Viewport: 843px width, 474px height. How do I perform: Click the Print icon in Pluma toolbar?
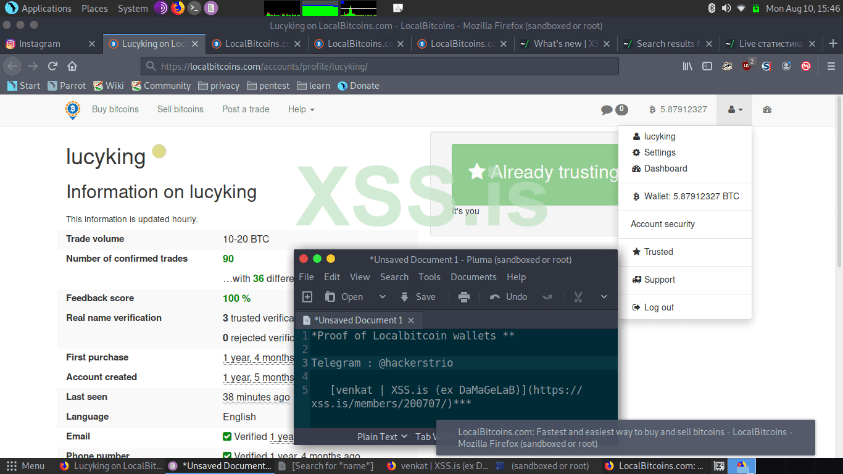pyautogui.click(x=464, y=297)
